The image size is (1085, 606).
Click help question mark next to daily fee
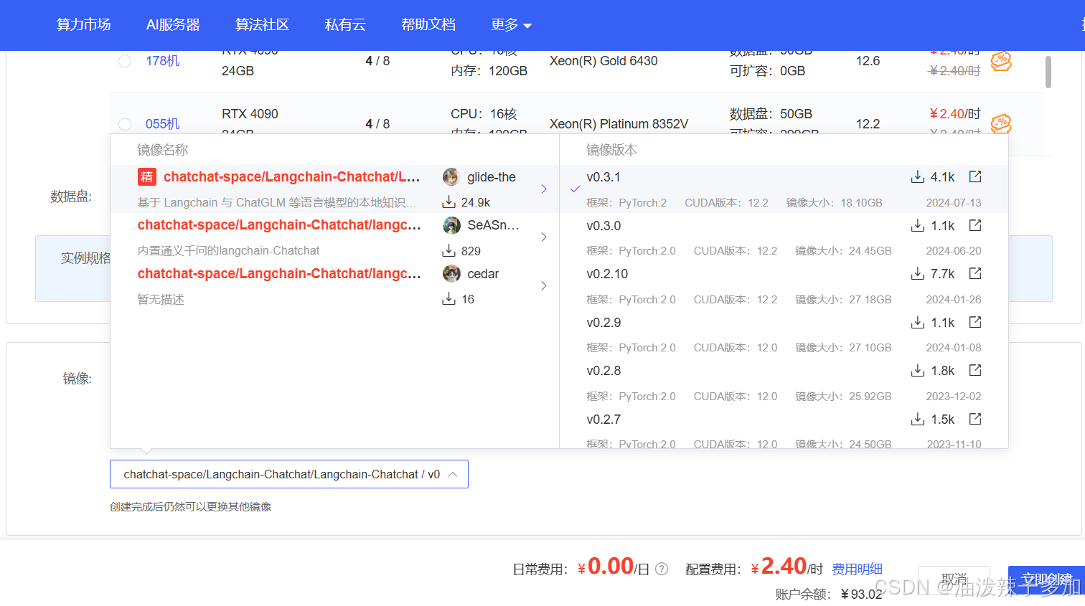click(x=662, y=569)
